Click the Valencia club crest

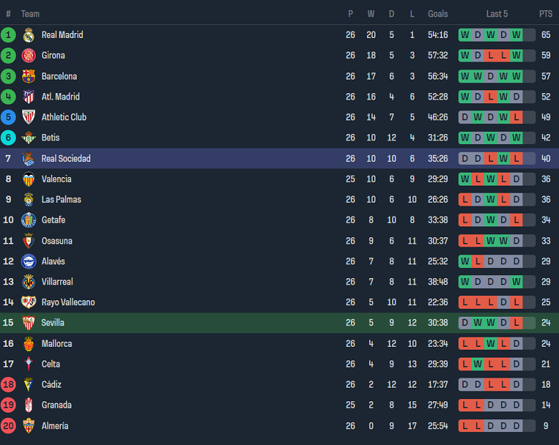pyautogui.click(x=29, y=179)
